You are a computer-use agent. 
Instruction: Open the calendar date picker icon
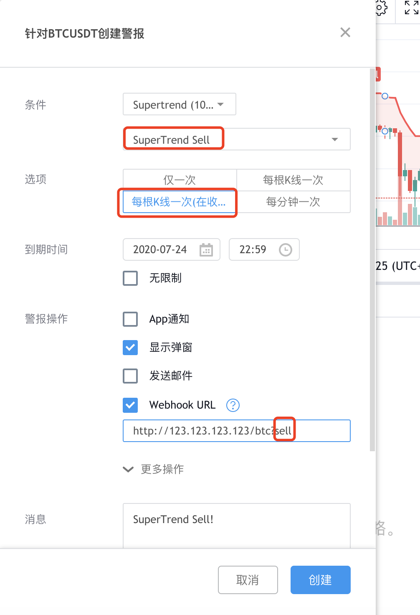206,250
